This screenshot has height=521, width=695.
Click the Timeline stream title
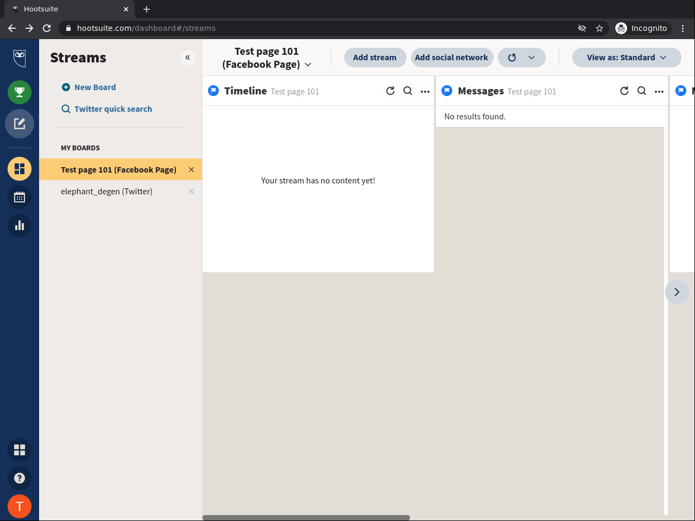click(x=245, y=91)
